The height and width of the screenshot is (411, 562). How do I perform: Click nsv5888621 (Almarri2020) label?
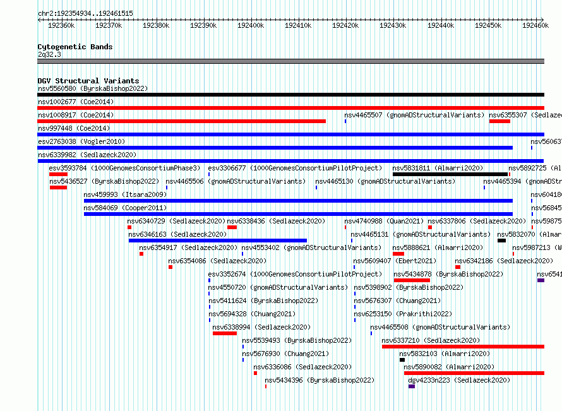click(x=438, y=247)
